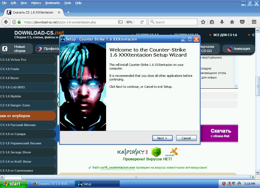
Task: Select the orange ютуберов sidebar category
Action: pos(28,116)
